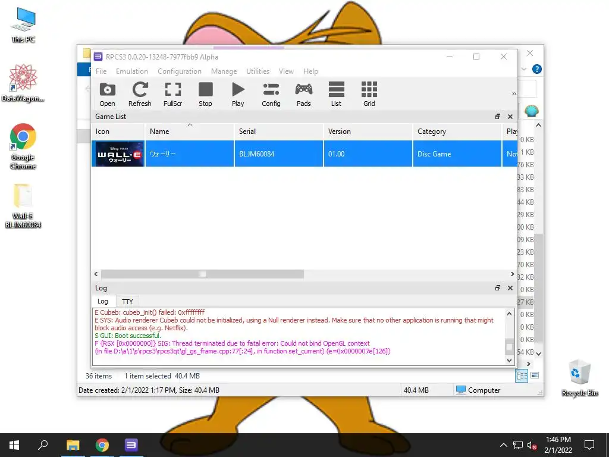Refresh the game list

[x=140, y=94]
